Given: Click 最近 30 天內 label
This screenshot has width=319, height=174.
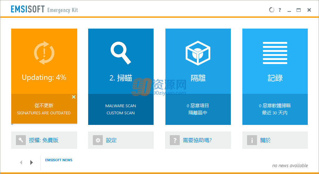Looking at the screenshot, I should [x=275, y=113].
